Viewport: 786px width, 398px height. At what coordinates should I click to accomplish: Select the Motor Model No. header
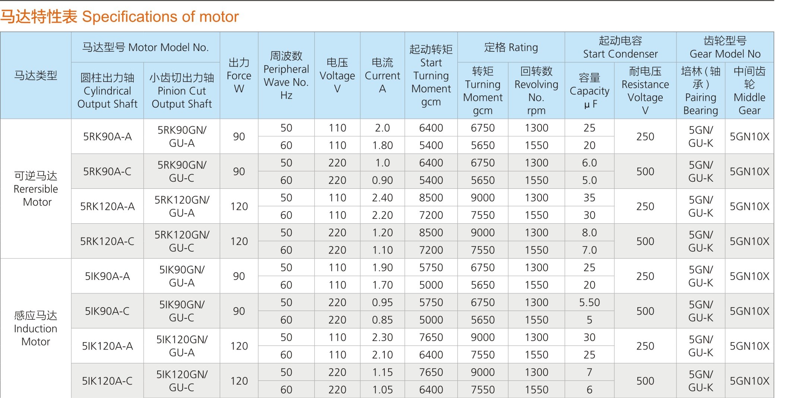pos(145,47)
